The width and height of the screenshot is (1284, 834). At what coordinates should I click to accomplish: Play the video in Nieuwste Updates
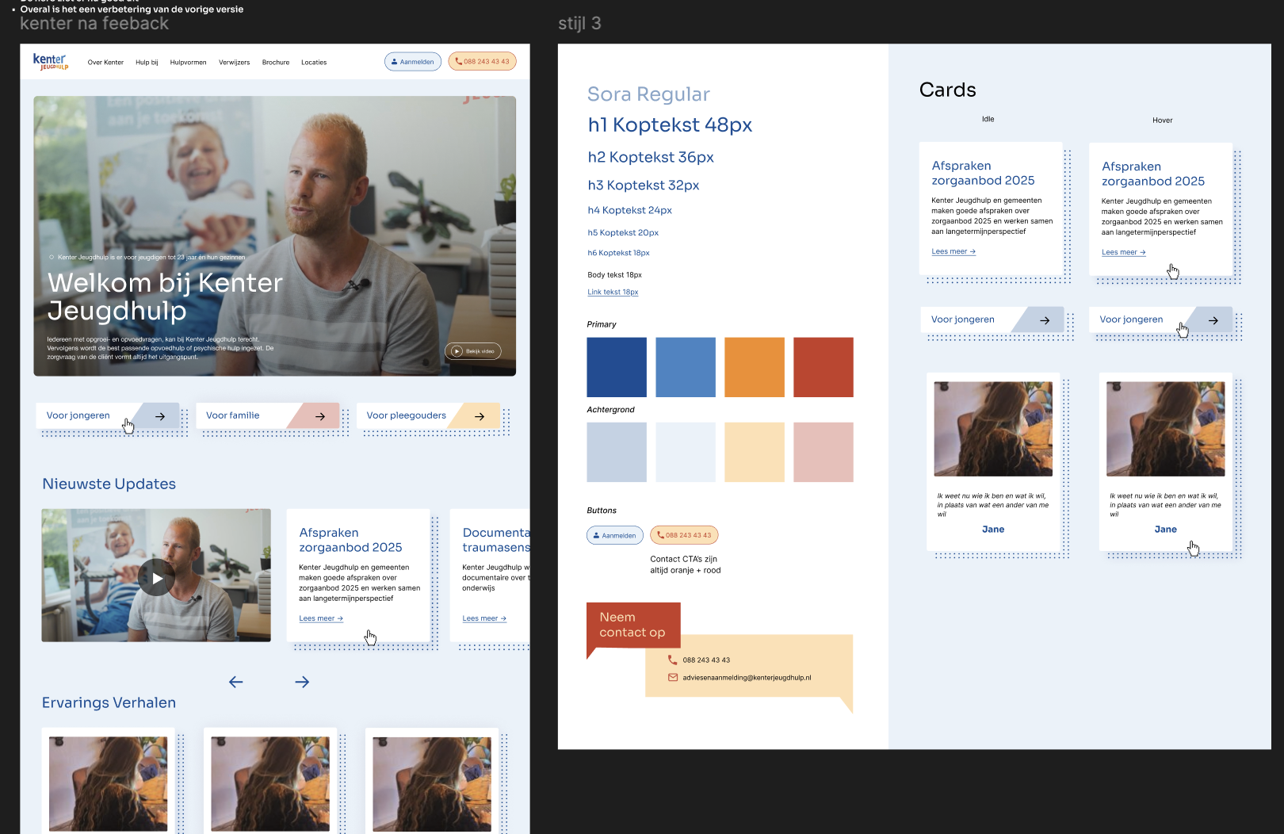point(157,578)
